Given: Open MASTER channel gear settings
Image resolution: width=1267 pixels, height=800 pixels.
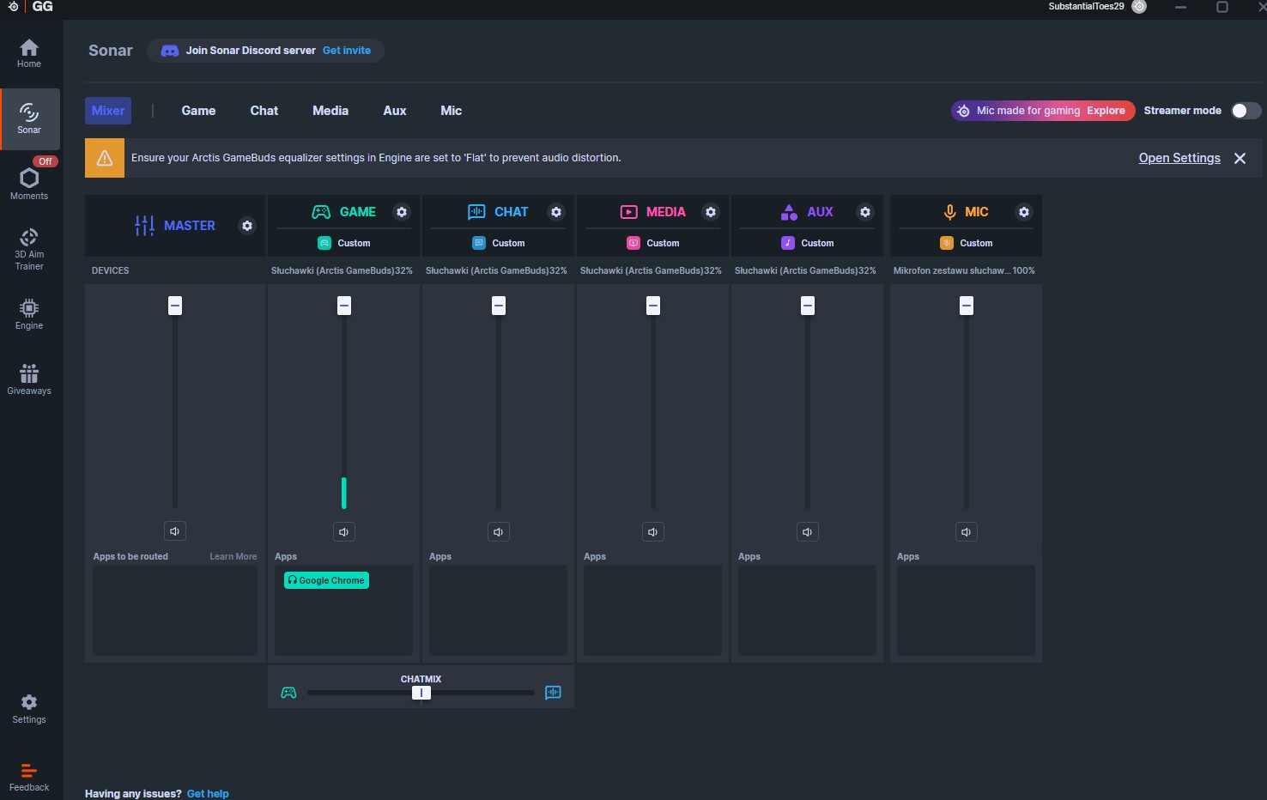Looking at the screenshot, I should 247,226.
